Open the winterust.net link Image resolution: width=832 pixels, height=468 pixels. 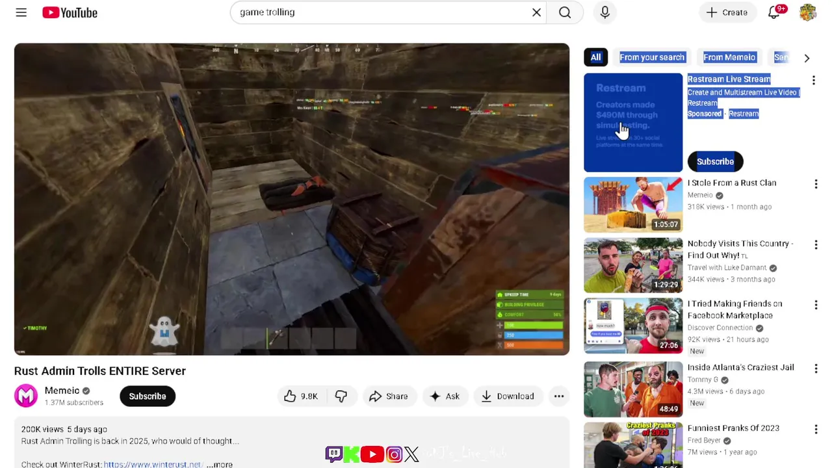153,464
